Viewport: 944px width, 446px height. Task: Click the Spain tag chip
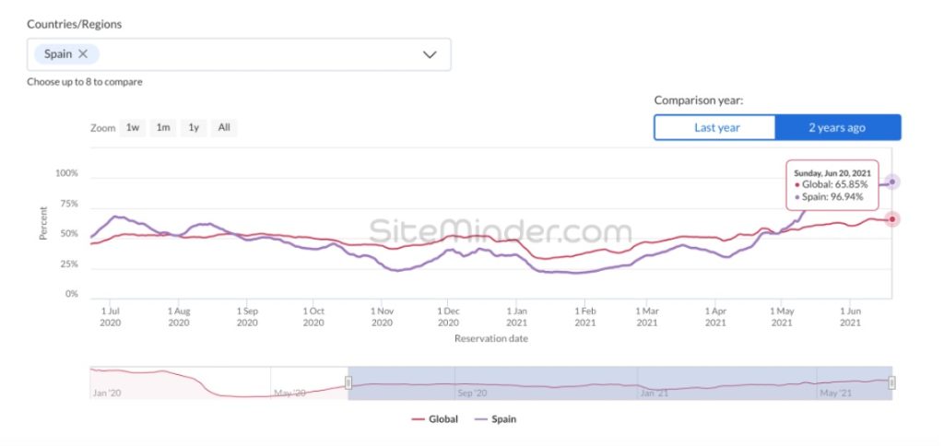tap(57, 54)
